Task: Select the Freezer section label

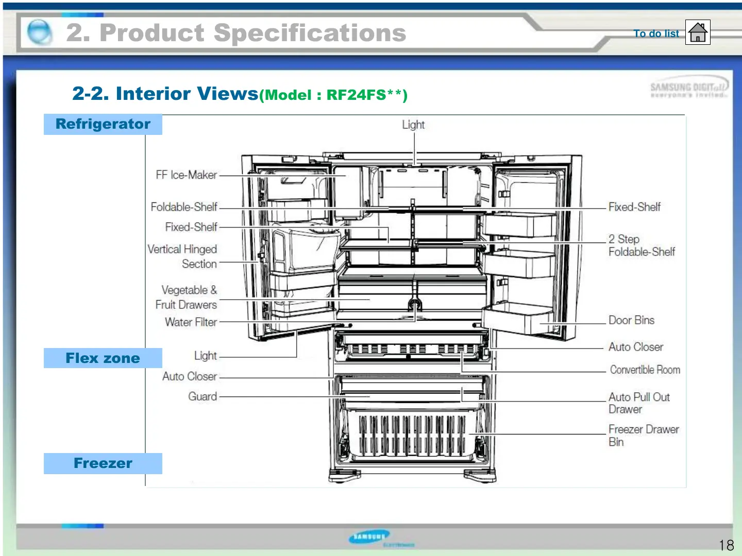Action: click(x=103, y=463)
